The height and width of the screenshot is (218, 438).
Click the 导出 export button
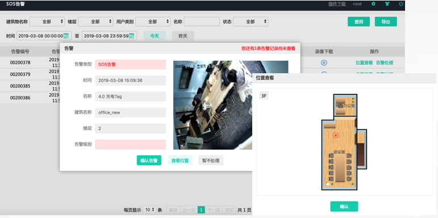(386, 22)
